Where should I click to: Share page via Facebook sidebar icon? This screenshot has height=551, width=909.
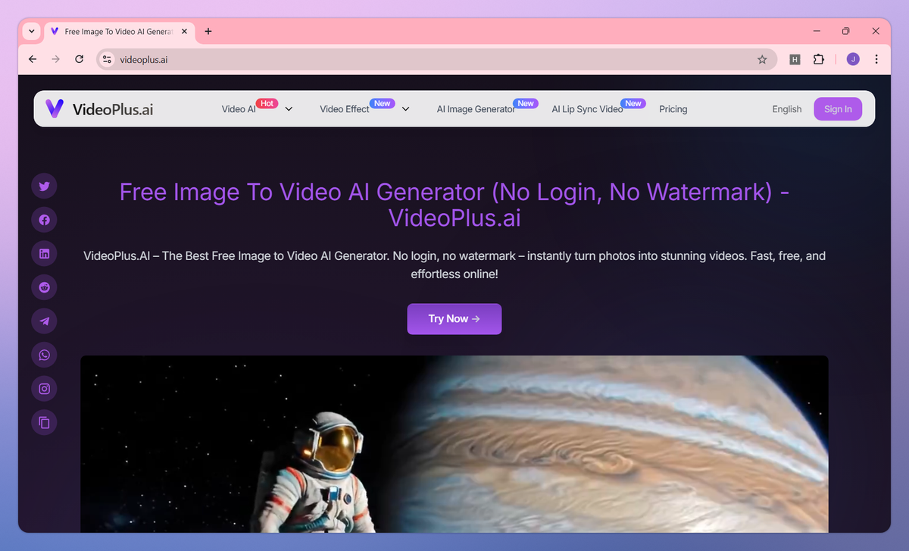click(x=44, y=220)
